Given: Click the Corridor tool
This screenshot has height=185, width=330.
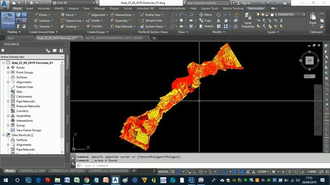Looking at the screenshot, I should [95, 26].
